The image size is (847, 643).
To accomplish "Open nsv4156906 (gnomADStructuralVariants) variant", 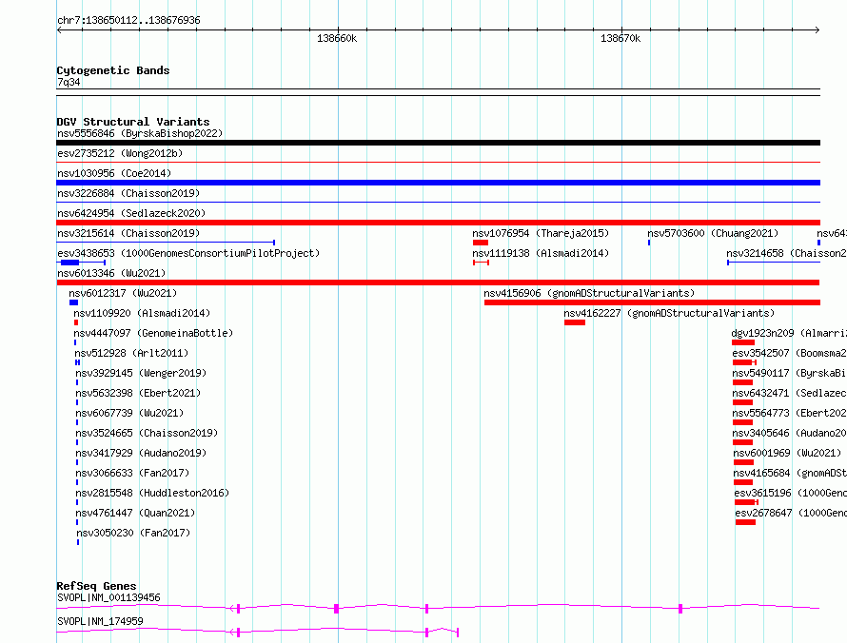I will 589,293.
